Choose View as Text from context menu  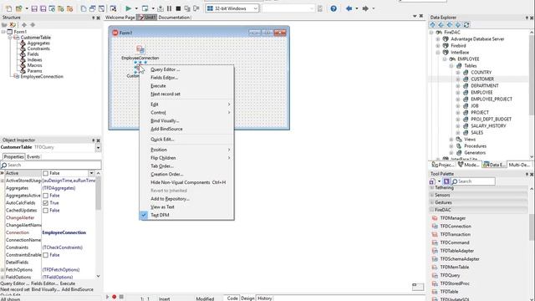[x=186, y=207]
